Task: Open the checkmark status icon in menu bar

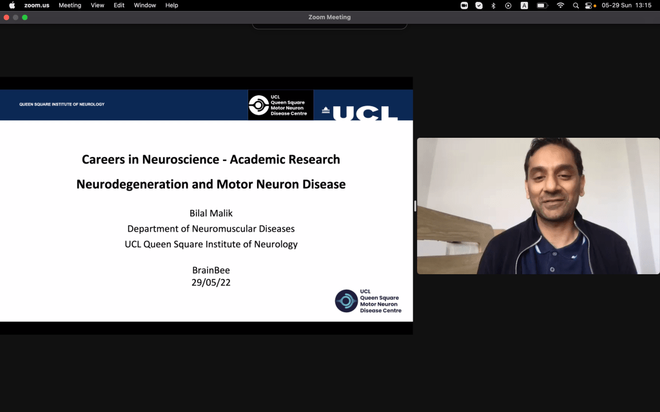Action: (479, 5)
